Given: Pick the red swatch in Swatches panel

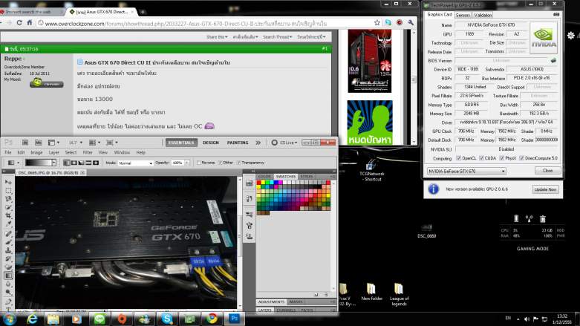Looking at the screenshot, I should [258, 183].
